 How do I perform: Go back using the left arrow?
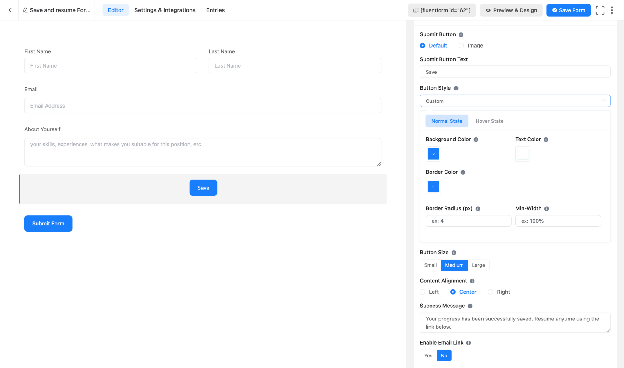[10, 10]
